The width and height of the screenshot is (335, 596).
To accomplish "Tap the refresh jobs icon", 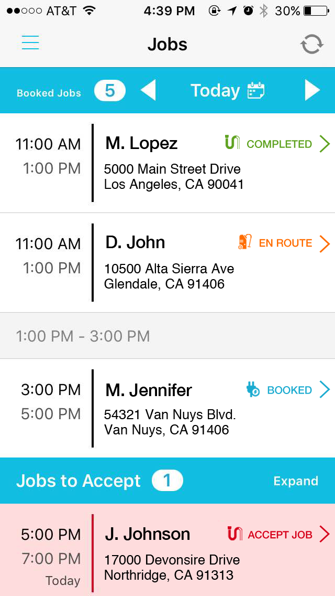I will (x=311, y=44).
